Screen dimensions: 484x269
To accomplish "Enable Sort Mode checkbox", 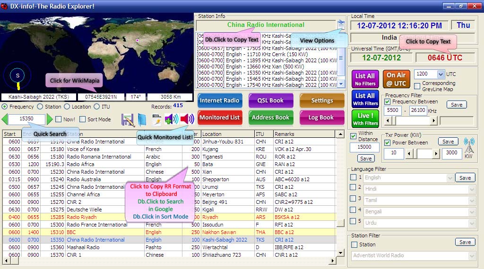I will [x=82, y=119].
